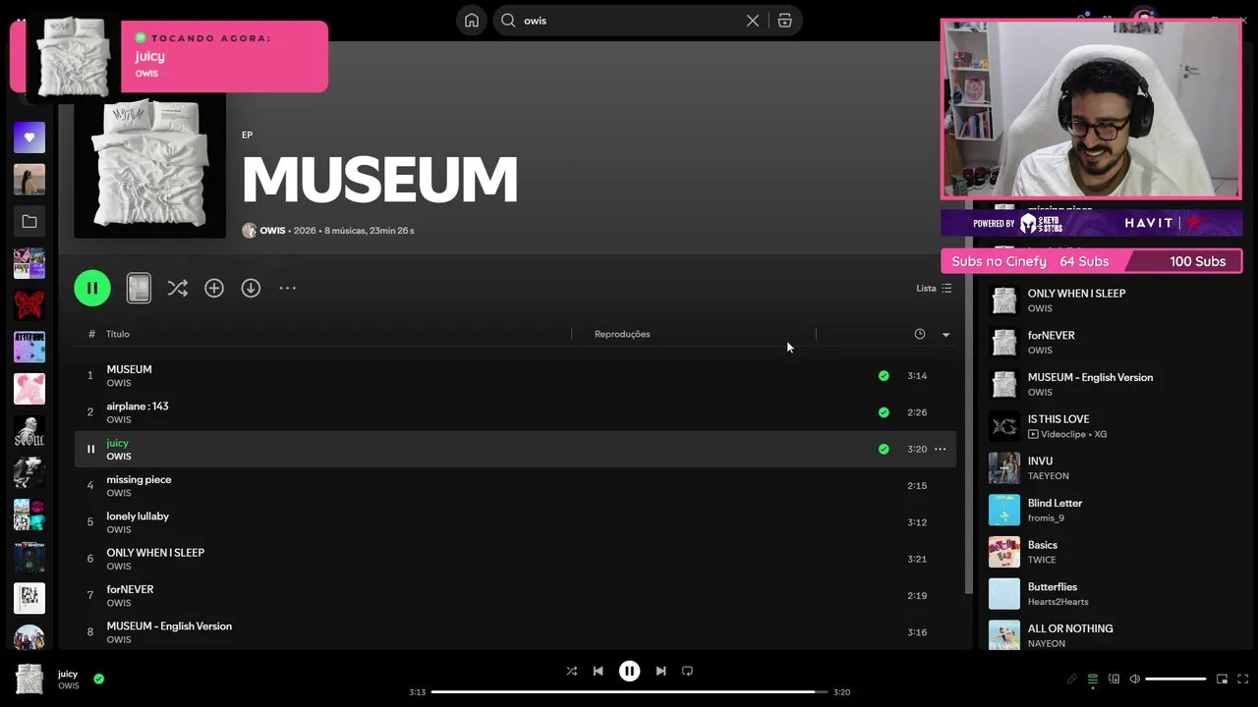Click the now-playing cover in the bottom bar
This screenshot has width=1258, height=707.
point(29,679)
